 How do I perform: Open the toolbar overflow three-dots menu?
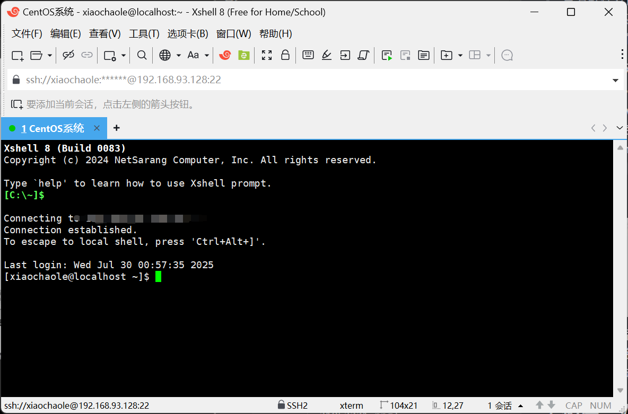point(622,55)
